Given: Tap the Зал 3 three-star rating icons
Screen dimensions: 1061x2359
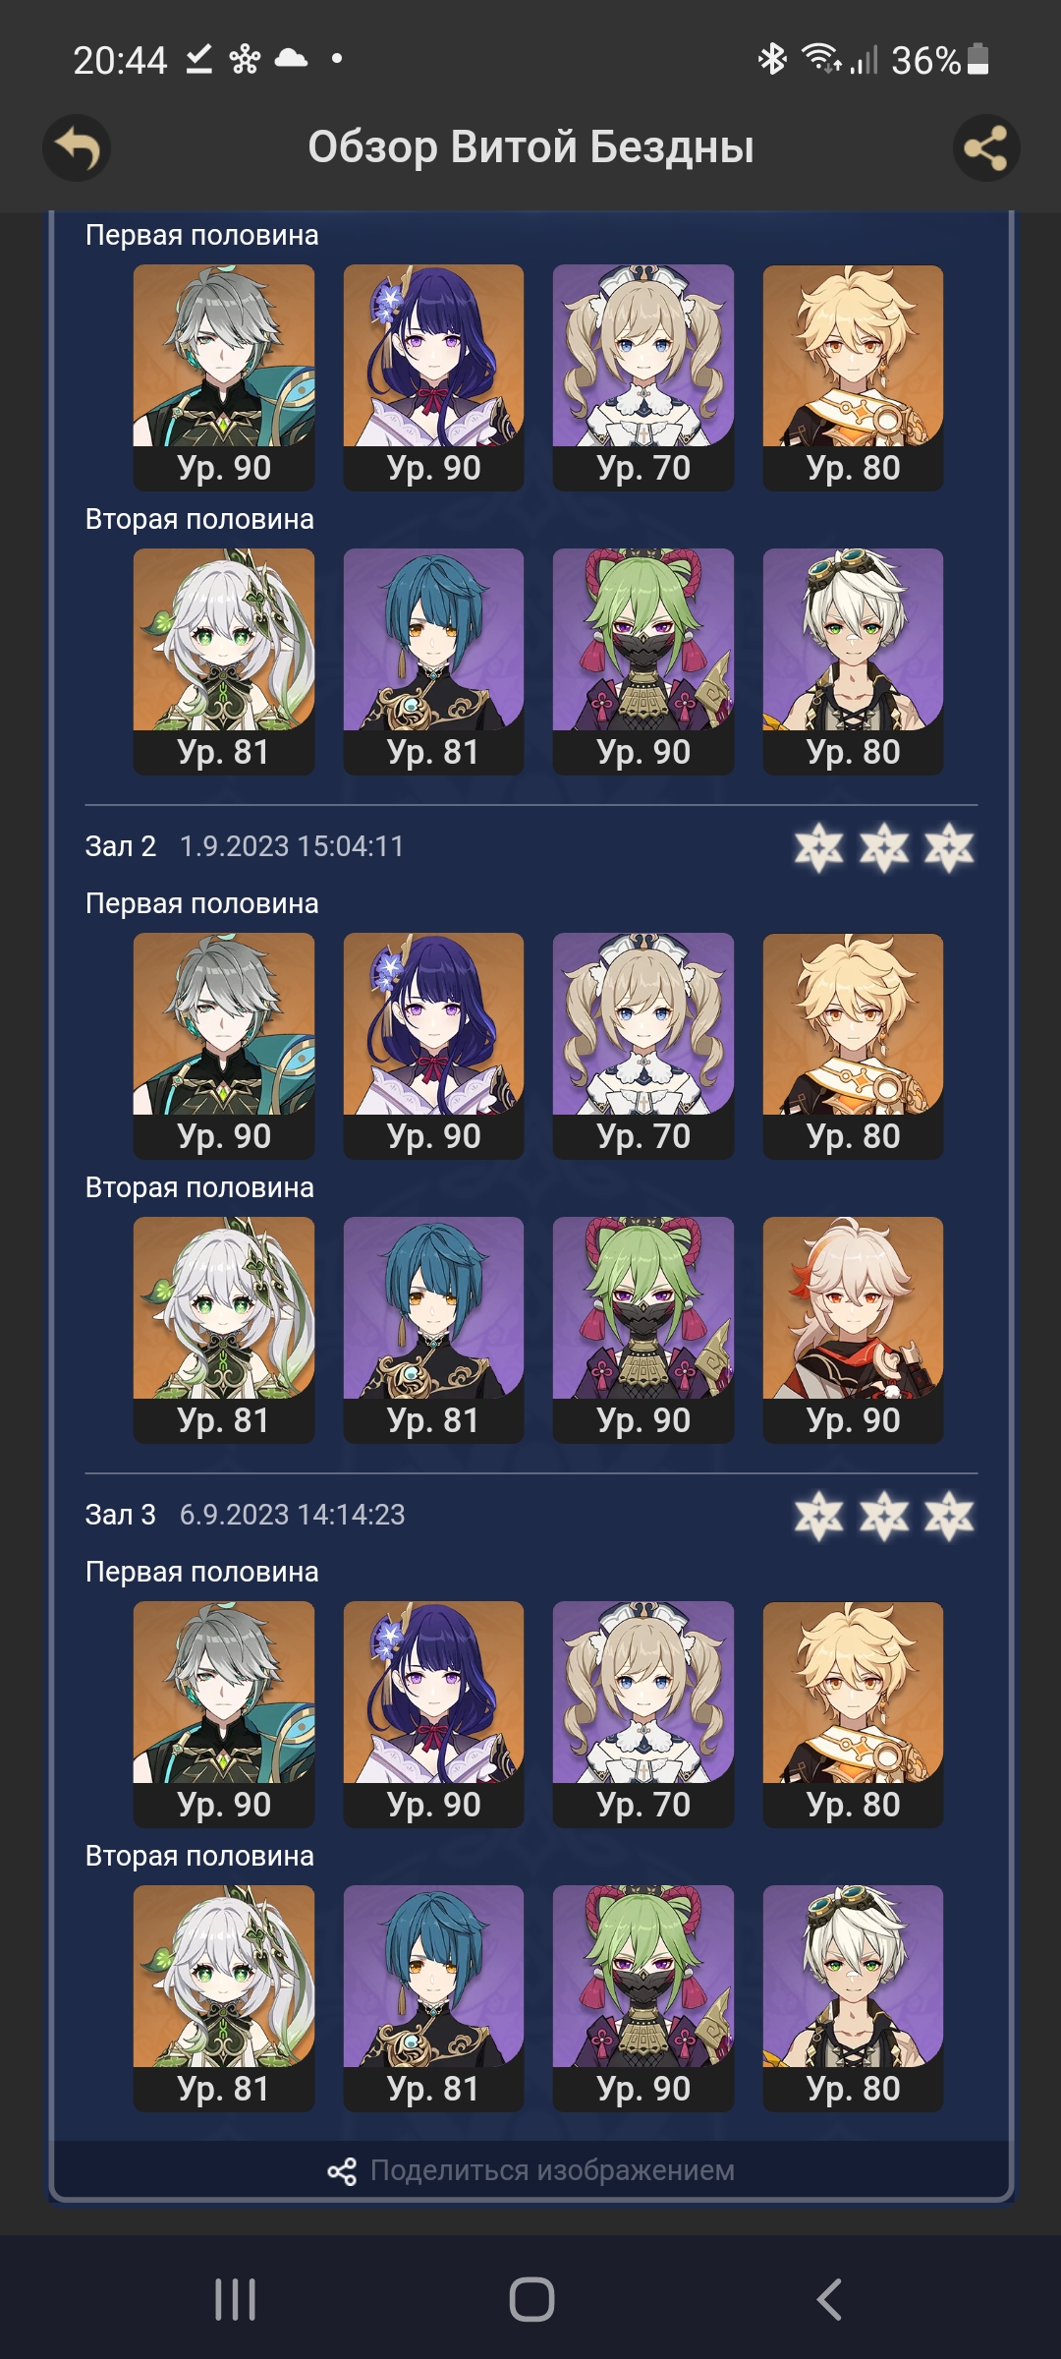Looking at the screenshot, I should (x=884, y=1516).
